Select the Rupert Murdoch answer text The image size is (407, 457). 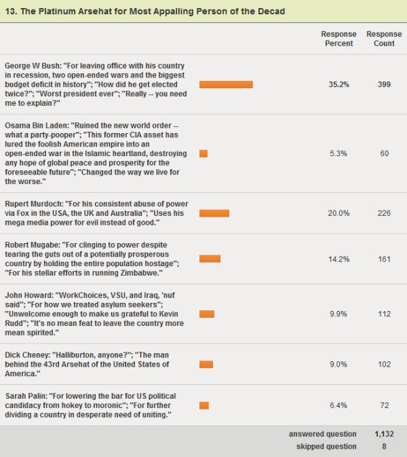(96, 213)
